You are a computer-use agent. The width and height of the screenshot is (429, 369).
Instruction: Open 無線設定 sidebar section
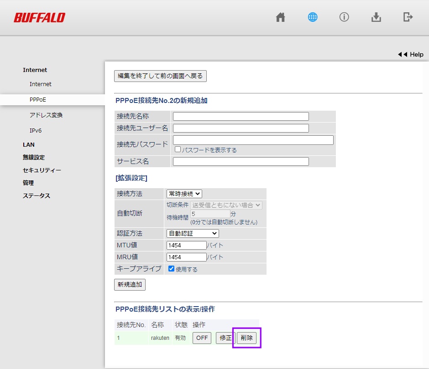point(34,157)
